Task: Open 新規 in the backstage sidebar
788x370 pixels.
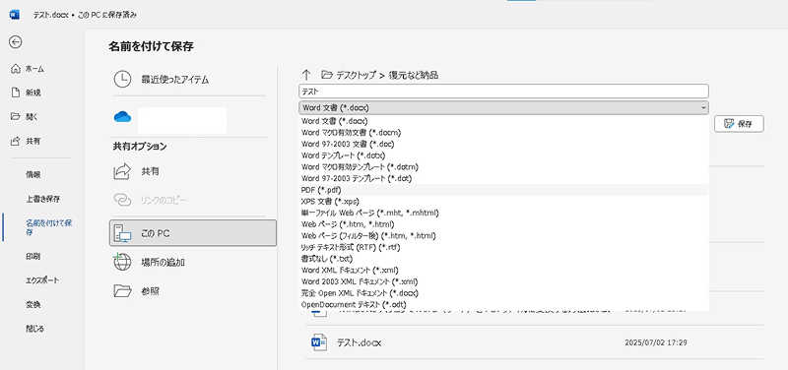Action: click(33, 92)
